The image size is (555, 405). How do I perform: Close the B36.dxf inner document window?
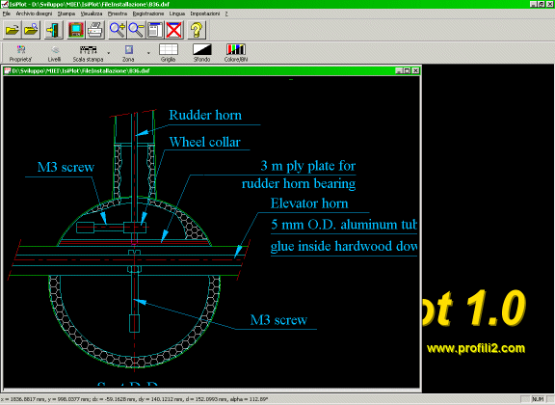pyautogui.click(x=415, y=70)
